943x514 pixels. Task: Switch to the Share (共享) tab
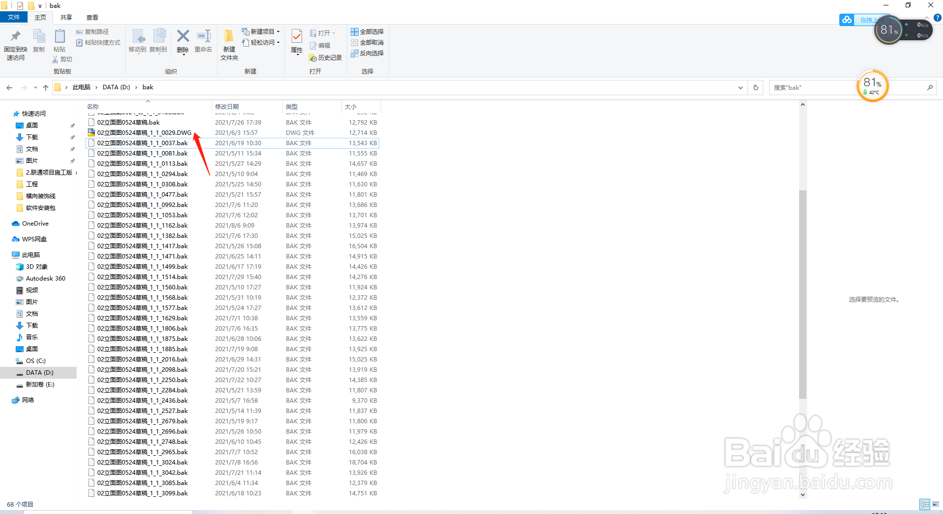(66, 17)
